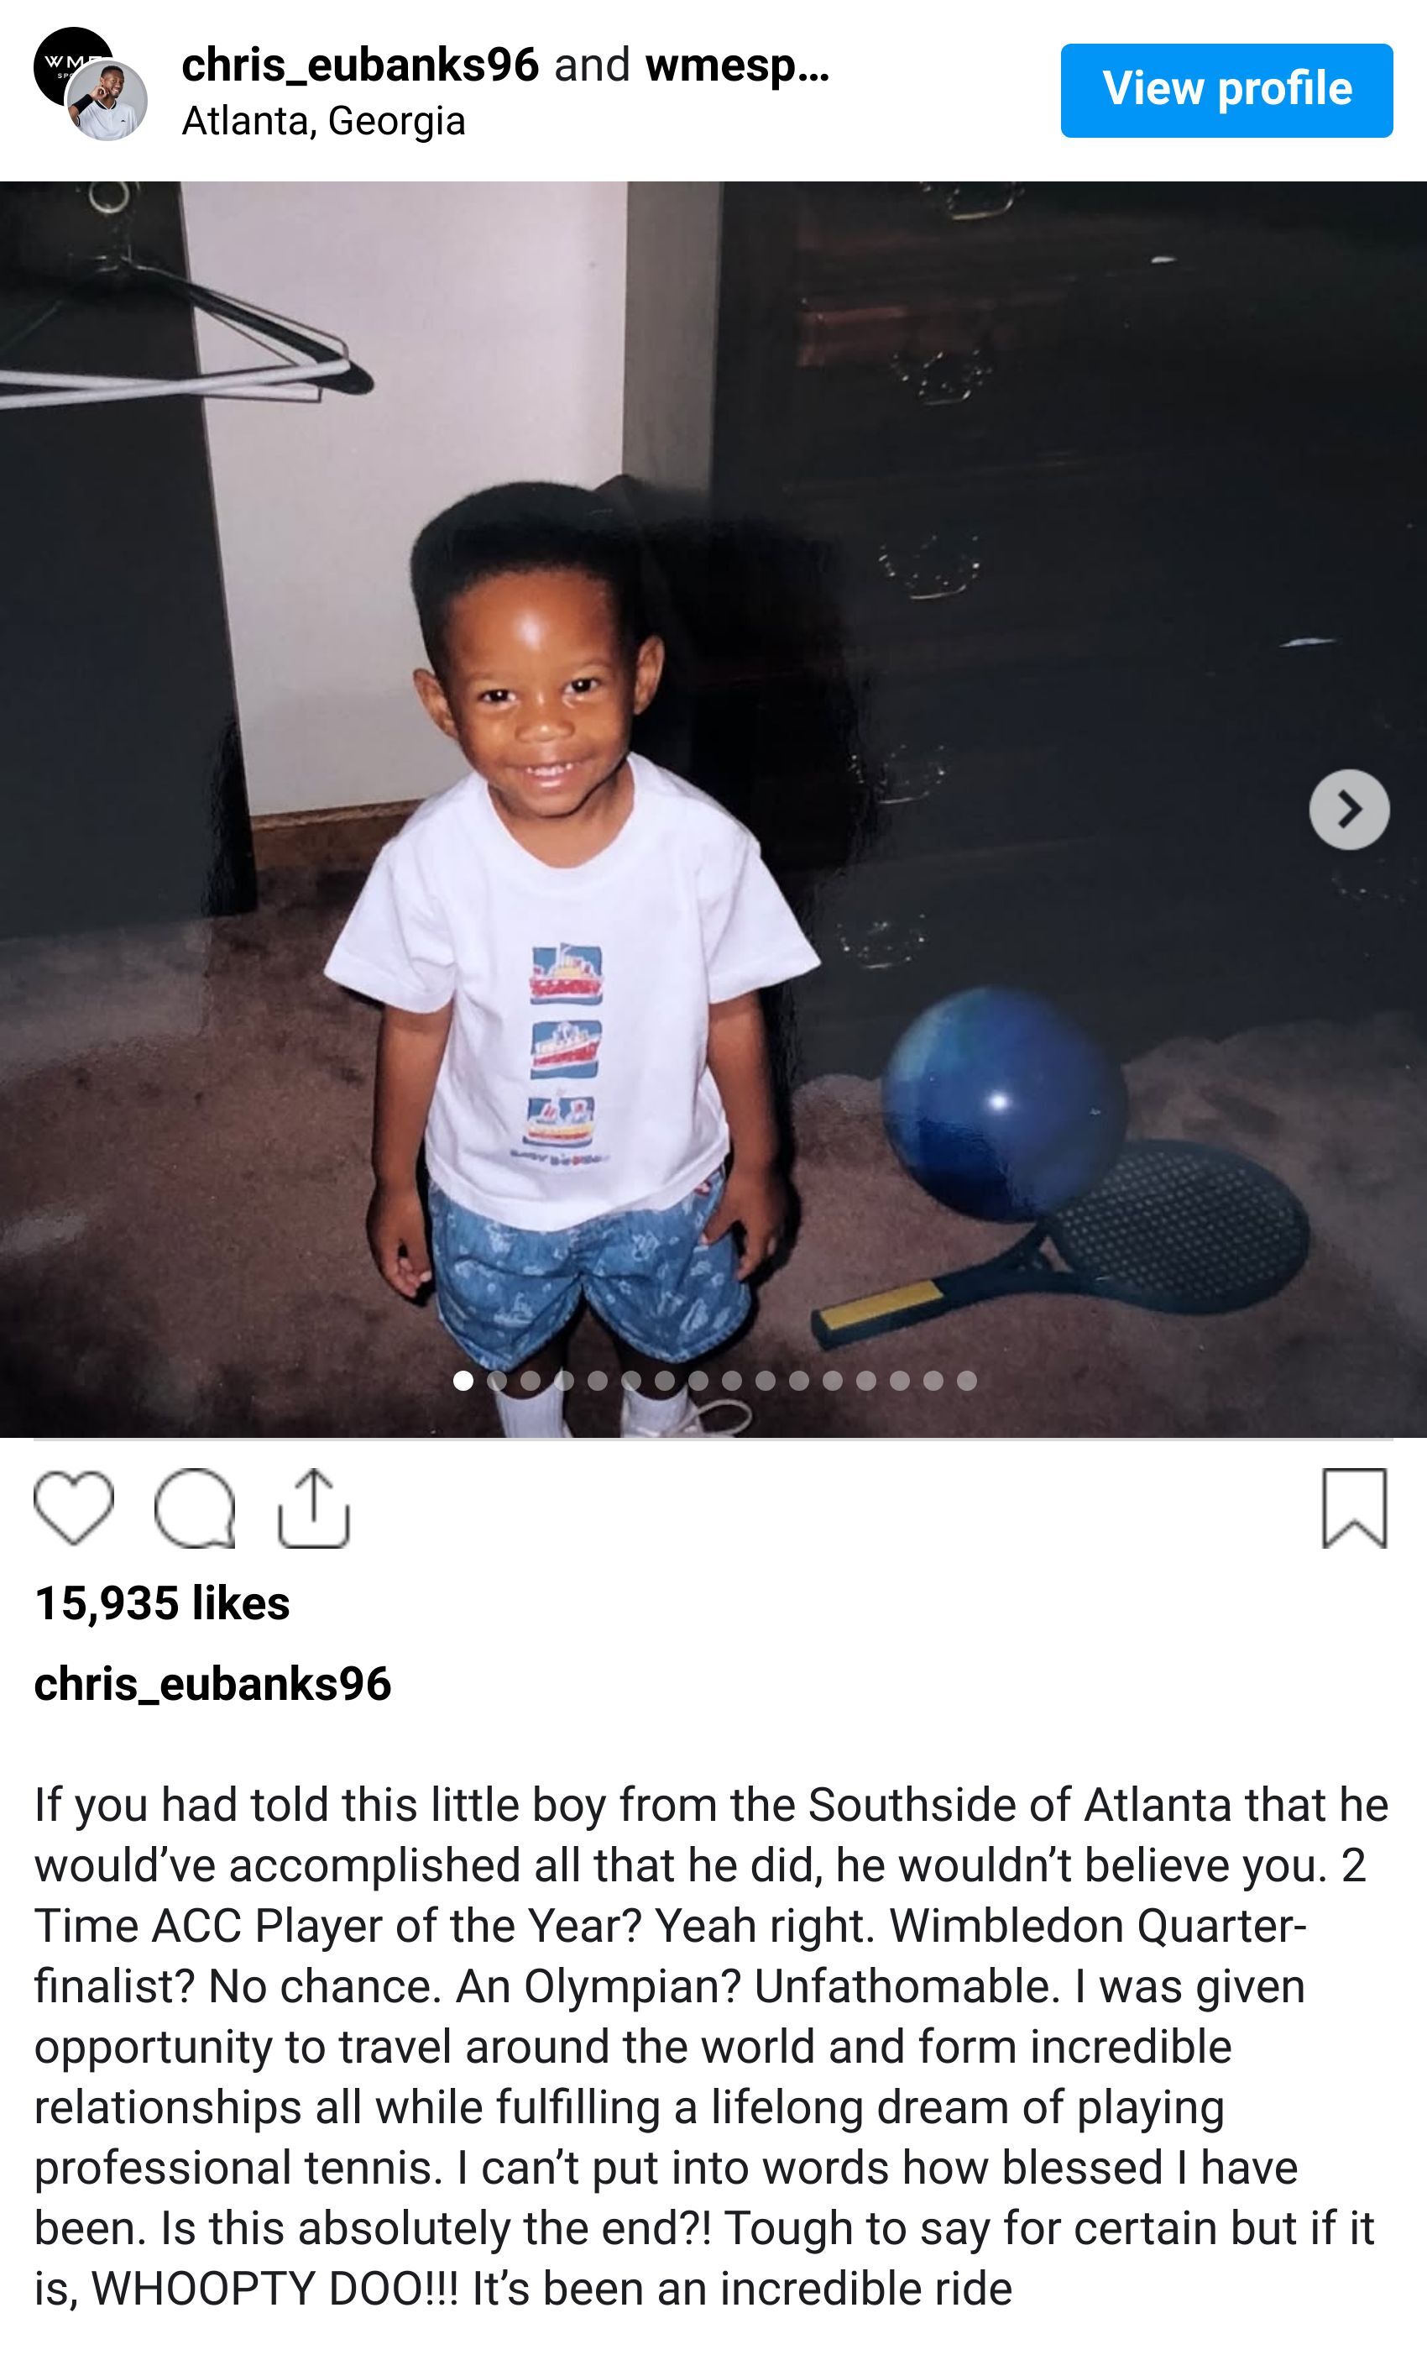
Task: Advance carousel with the next arrow
Action: pos(1349,810)
